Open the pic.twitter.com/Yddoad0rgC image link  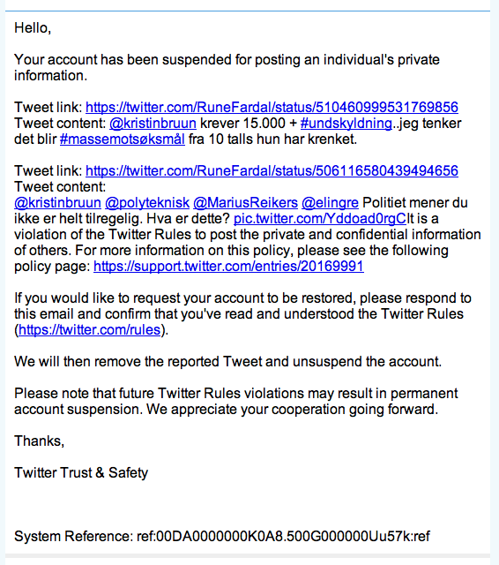pos(320,218)
